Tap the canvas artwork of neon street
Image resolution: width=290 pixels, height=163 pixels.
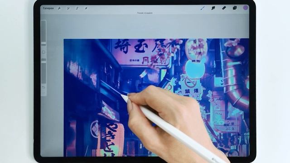[156, 98]
